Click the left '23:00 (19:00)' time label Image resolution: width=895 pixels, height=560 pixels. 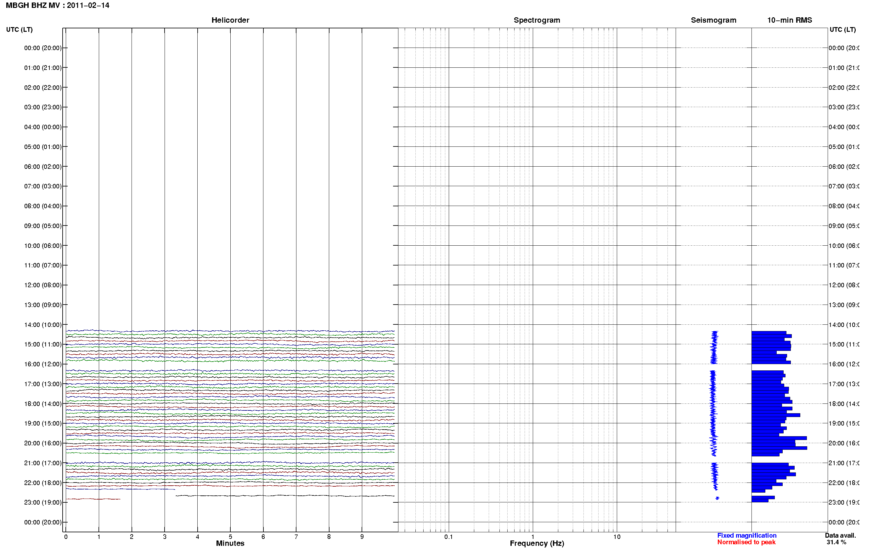[43, 503]
